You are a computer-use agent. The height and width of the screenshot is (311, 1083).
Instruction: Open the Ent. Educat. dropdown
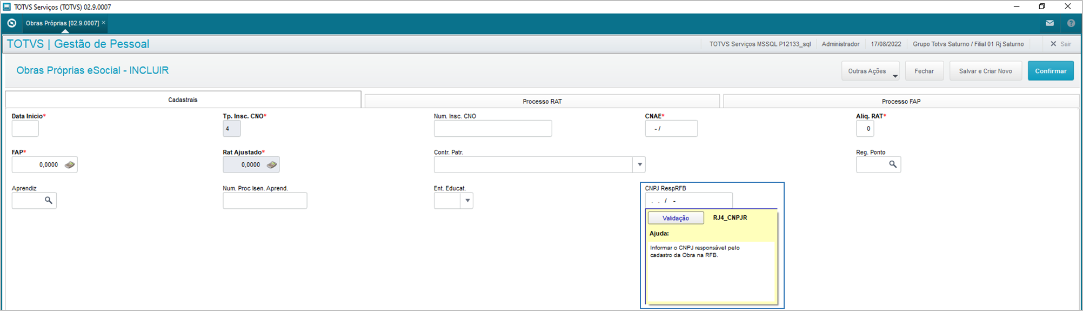467,201
